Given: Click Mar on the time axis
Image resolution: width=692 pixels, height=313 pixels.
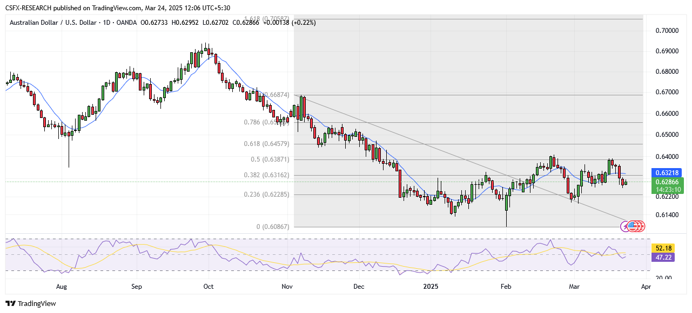Looking at the screenshot, I should (x=575, y=287).
